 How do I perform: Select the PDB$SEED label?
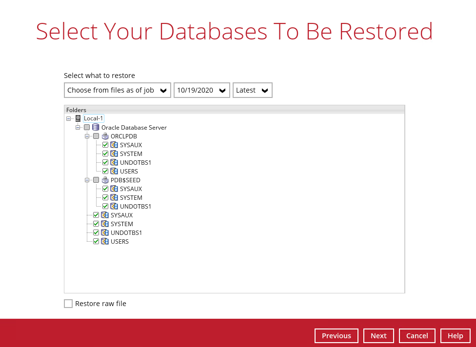pos(125,180)
